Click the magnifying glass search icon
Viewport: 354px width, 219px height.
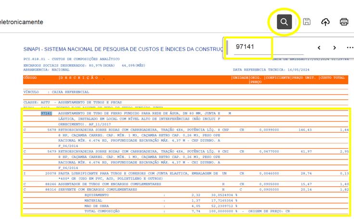(x=284, y=22)
